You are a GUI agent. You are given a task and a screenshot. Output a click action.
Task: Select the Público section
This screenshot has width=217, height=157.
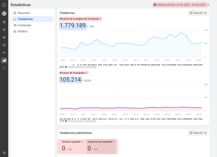tap(22, 31)
